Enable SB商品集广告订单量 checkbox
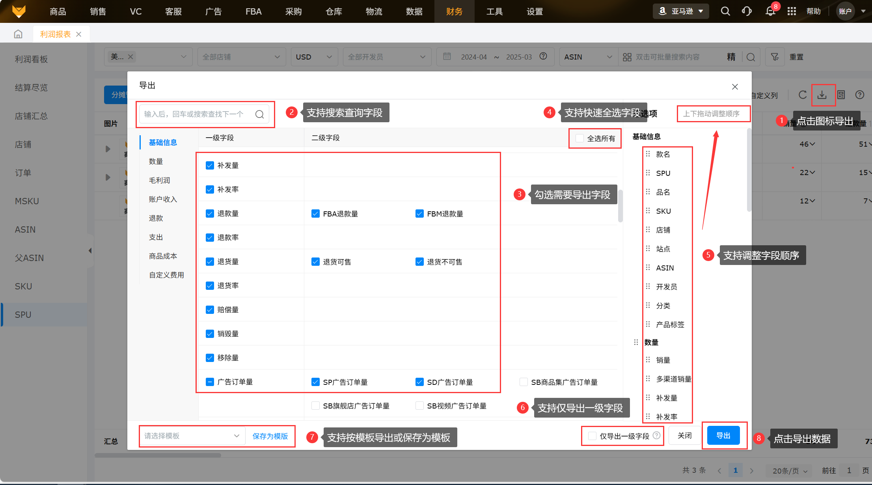Viewport: 872px width, 485px height. pyautogui.click(x=524, y=382)
